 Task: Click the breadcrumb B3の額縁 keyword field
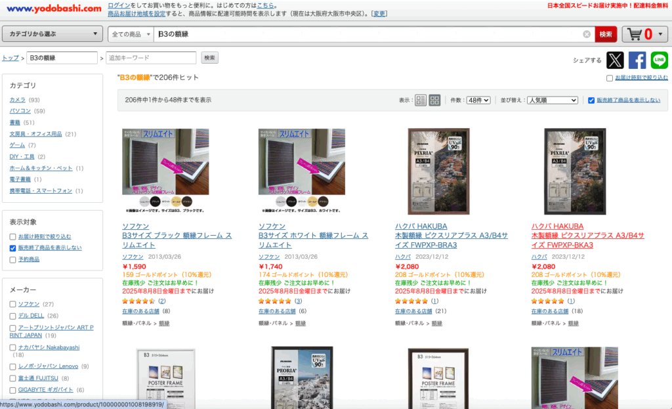(62, 58)
